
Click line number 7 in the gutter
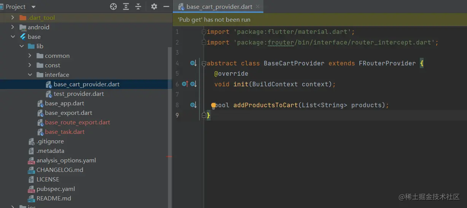[x=177, y=94]
